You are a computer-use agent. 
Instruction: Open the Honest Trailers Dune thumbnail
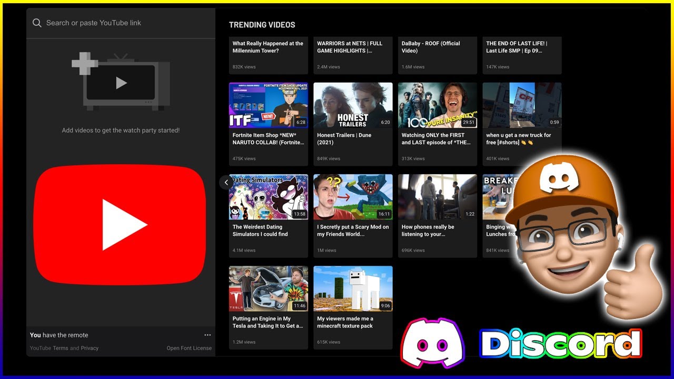pyautogui.click(x=353, y=105)
